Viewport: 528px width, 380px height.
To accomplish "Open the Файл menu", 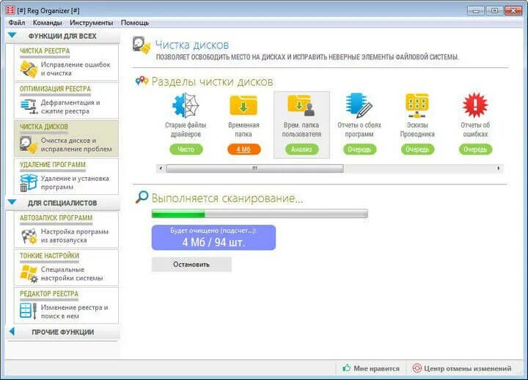I will (x=17, y=23).
